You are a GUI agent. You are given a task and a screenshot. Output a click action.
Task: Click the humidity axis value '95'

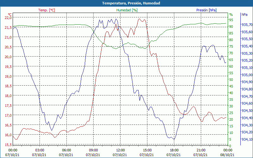[x=231, y=20]
